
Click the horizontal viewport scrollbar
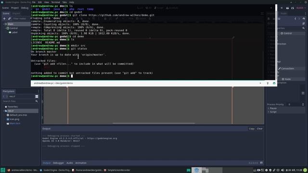point(154,123)
